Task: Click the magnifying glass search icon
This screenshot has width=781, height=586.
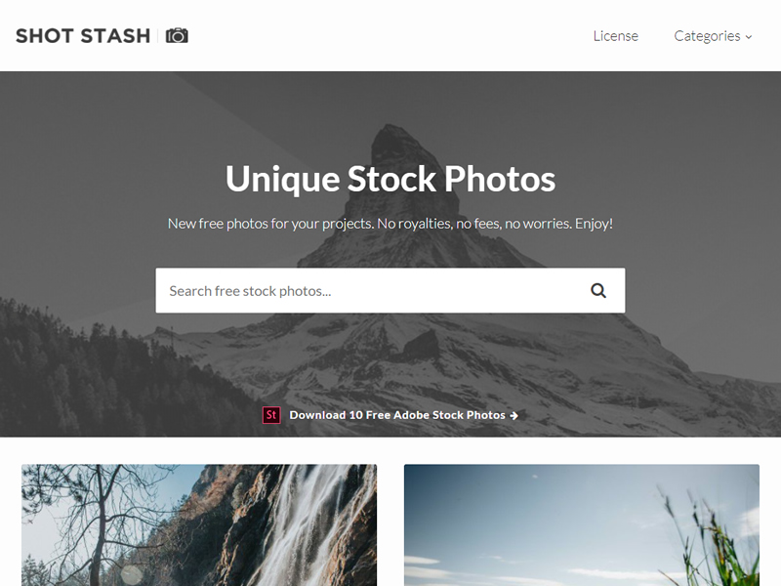Action: point(598,290)
